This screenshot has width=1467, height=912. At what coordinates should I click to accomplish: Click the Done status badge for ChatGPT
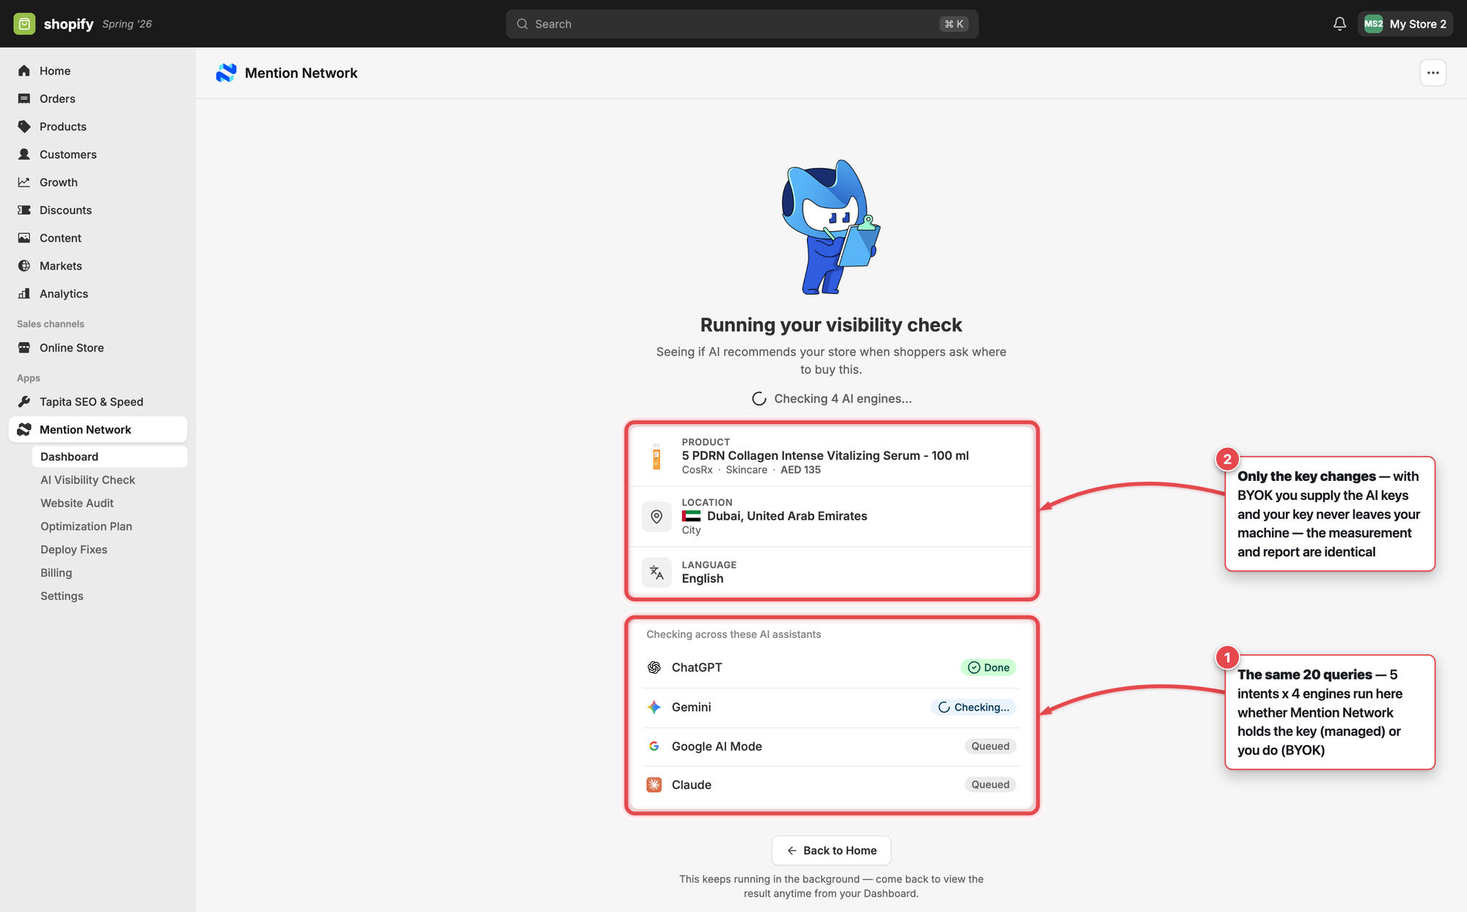click(988, 668)
